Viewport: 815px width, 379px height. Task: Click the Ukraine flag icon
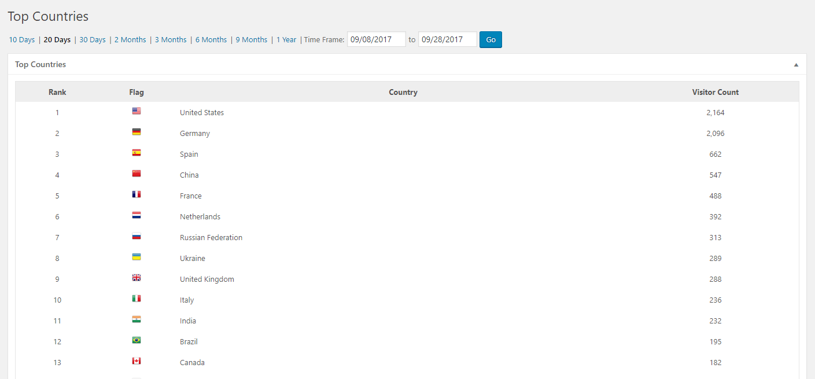tap(137, 257)
